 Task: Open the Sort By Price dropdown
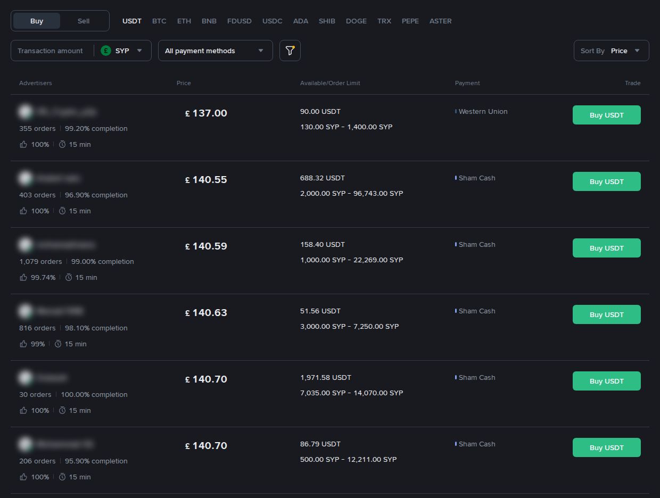pos(612,51)
